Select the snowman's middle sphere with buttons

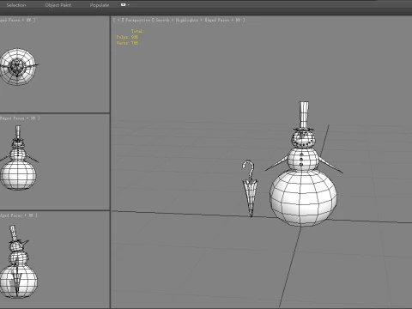point(303,159)
